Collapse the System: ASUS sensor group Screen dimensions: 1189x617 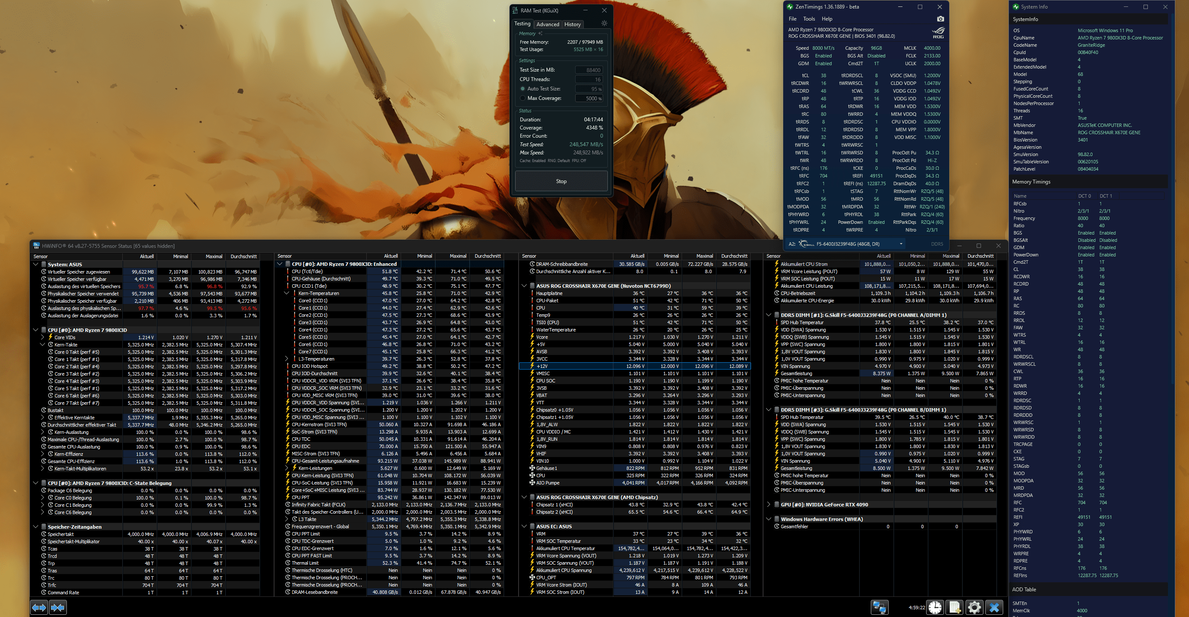(36, 265)
